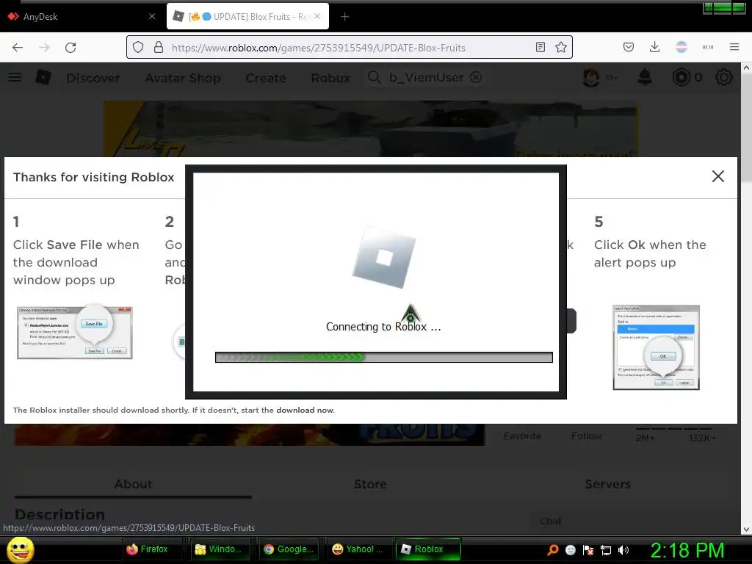Click the Save File step one thumbnail
This screenshot has height=564, width=752.
tap(75, 333)
